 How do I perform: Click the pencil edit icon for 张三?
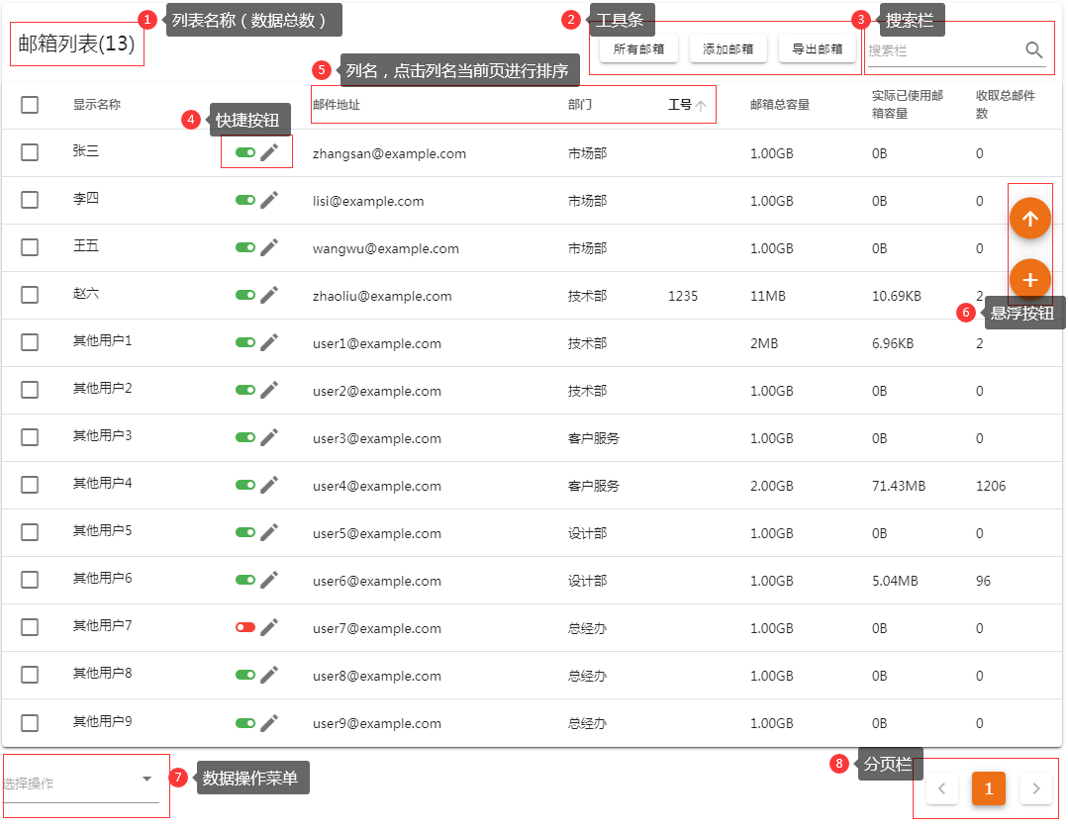click(x=269, y=152)
